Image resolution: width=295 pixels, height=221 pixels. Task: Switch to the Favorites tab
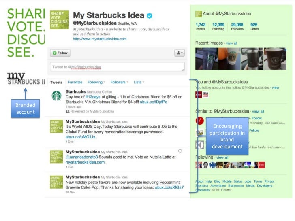[x=75, y=82]
